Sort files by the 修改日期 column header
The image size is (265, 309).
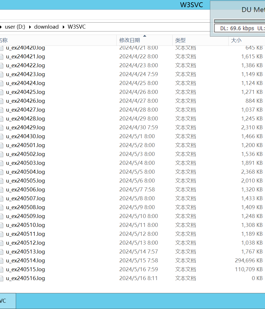click(x=130, y=40)
